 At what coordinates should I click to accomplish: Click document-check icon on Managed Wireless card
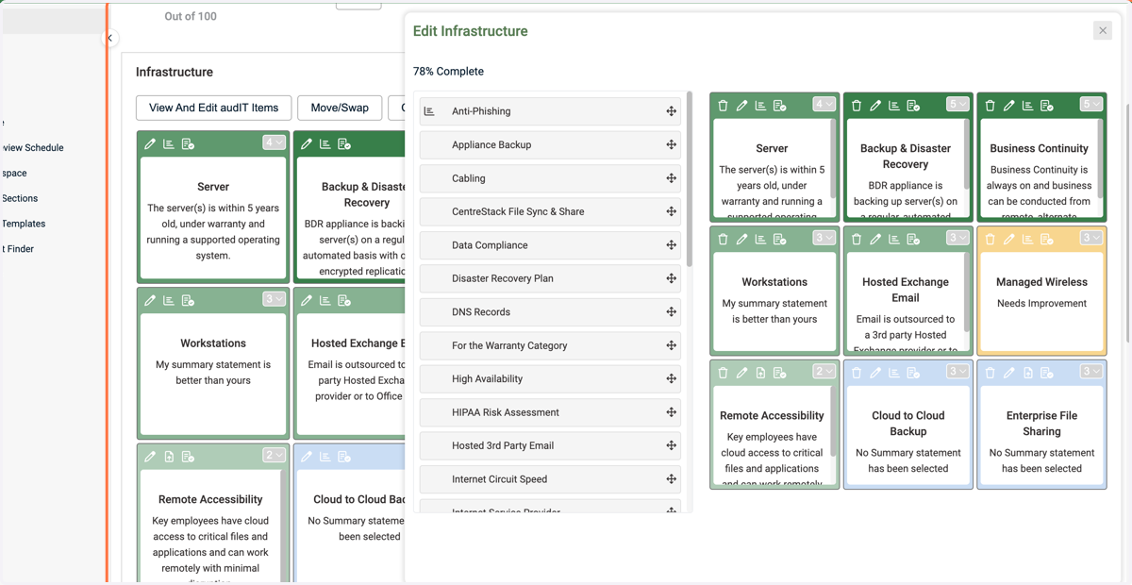1047,240
